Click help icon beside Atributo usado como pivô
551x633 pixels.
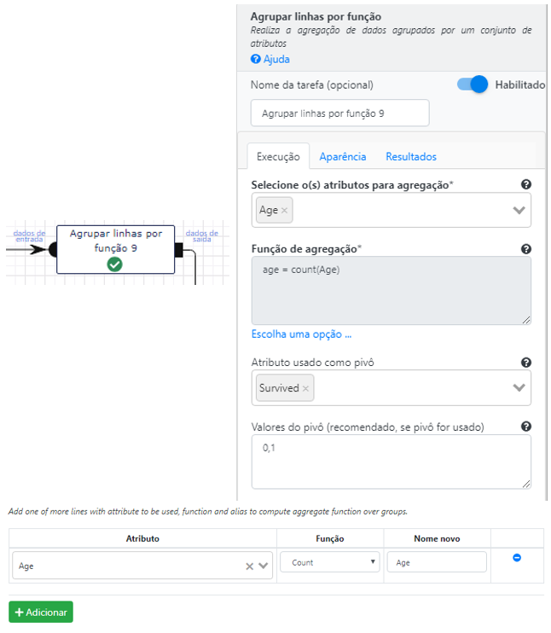525,363
